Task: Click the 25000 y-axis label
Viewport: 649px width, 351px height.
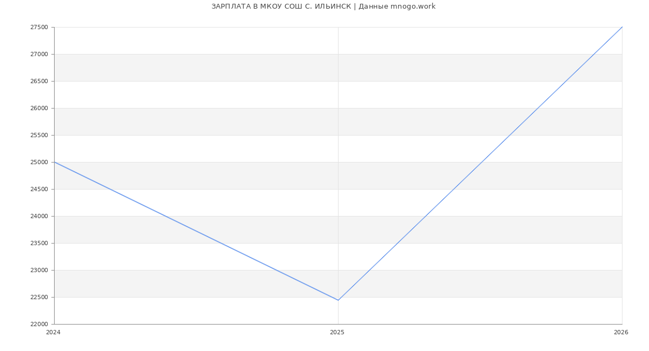Action: (x=39, y=163)
